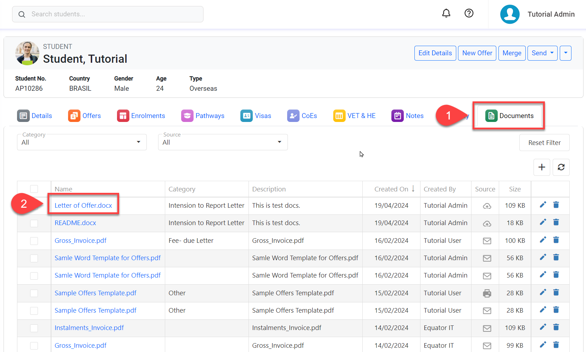Viewport: 586px width, 352px height.
Task: Check the box for Instalments_Invoice.pdf
Action: 34,328
